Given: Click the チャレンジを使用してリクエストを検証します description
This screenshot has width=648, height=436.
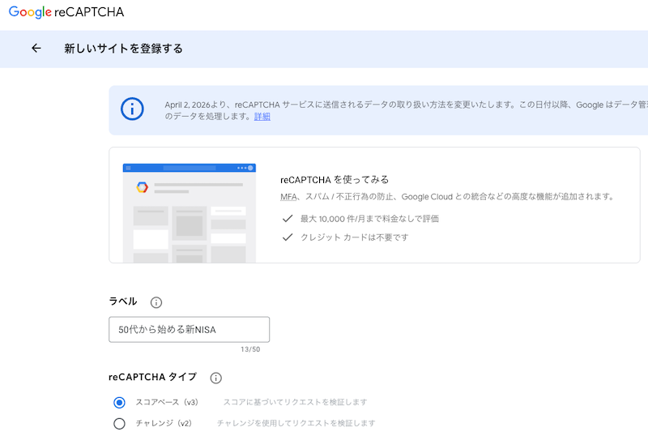Looking at the screenshot, I should (296, 423).
